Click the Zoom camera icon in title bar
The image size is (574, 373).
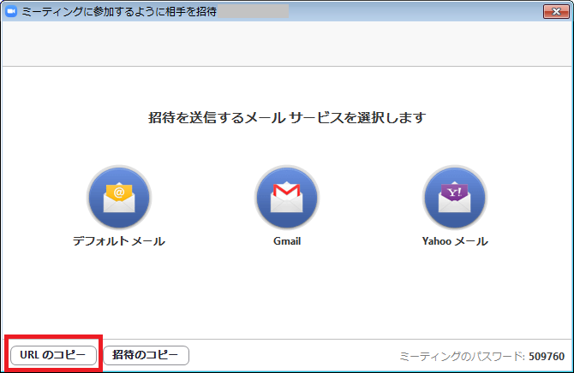click(11, 11)
